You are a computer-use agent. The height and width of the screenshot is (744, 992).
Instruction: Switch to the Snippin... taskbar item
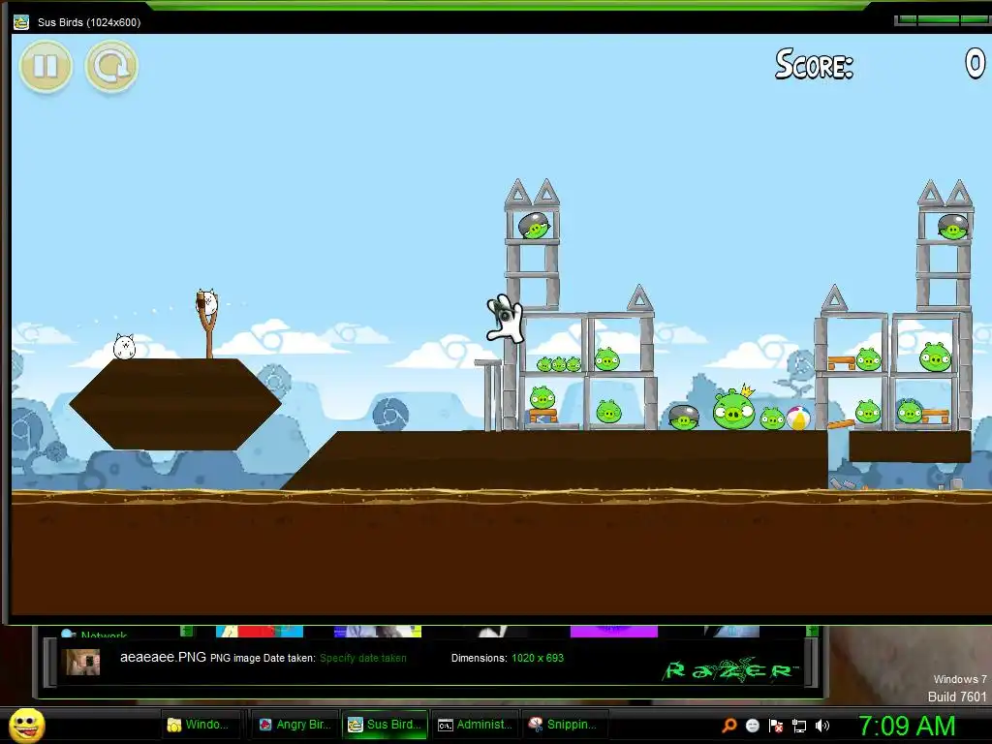565,725
